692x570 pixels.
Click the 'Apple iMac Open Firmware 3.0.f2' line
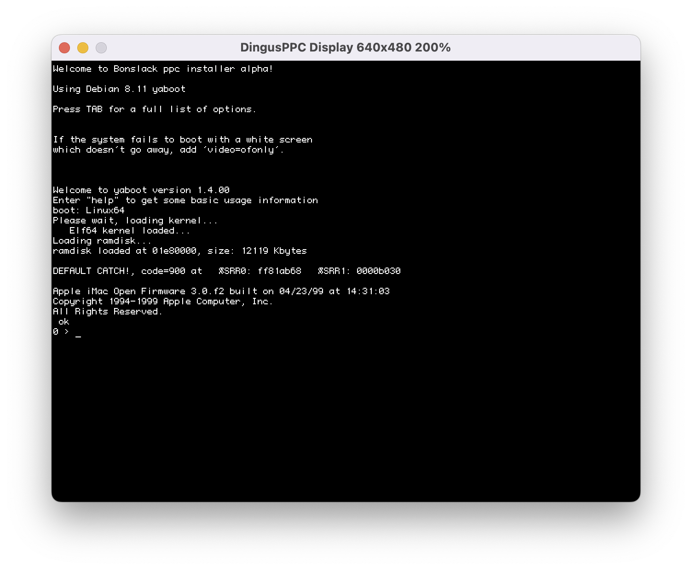pos(221,291)
